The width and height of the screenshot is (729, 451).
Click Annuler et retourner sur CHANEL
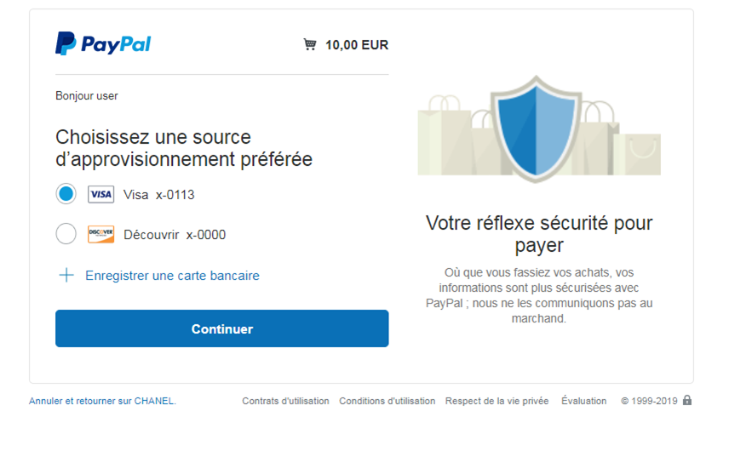point(102,401)
